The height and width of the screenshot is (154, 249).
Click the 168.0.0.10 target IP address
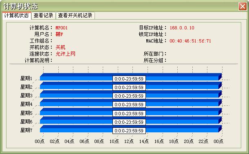pos(182,28)
